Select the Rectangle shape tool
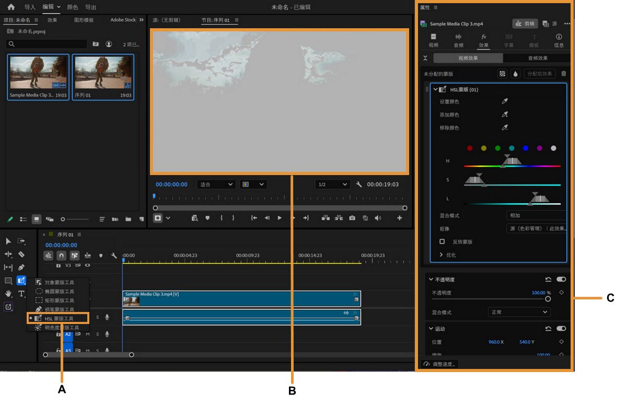The image size is (627, 405). (8, 281)
